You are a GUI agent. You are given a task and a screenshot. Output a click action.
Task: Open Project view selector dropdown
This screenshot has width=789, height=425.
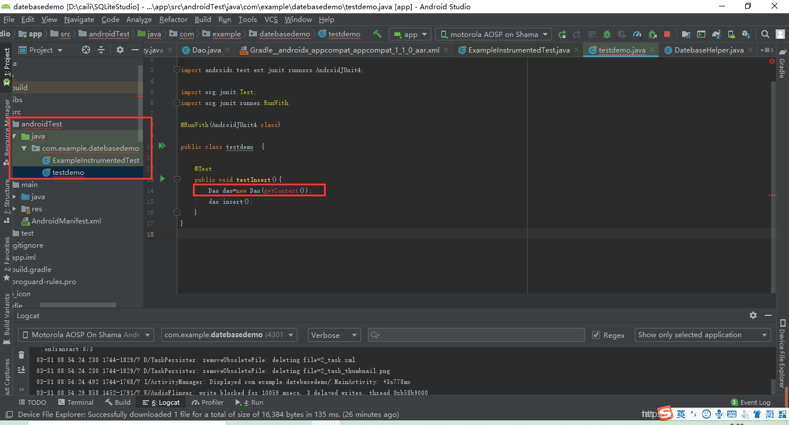(40, 50)
